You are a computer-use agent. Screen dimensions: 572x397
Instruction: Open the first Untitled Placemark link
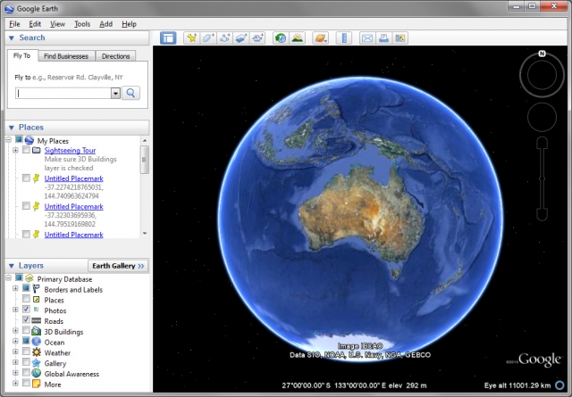point(73,178)
